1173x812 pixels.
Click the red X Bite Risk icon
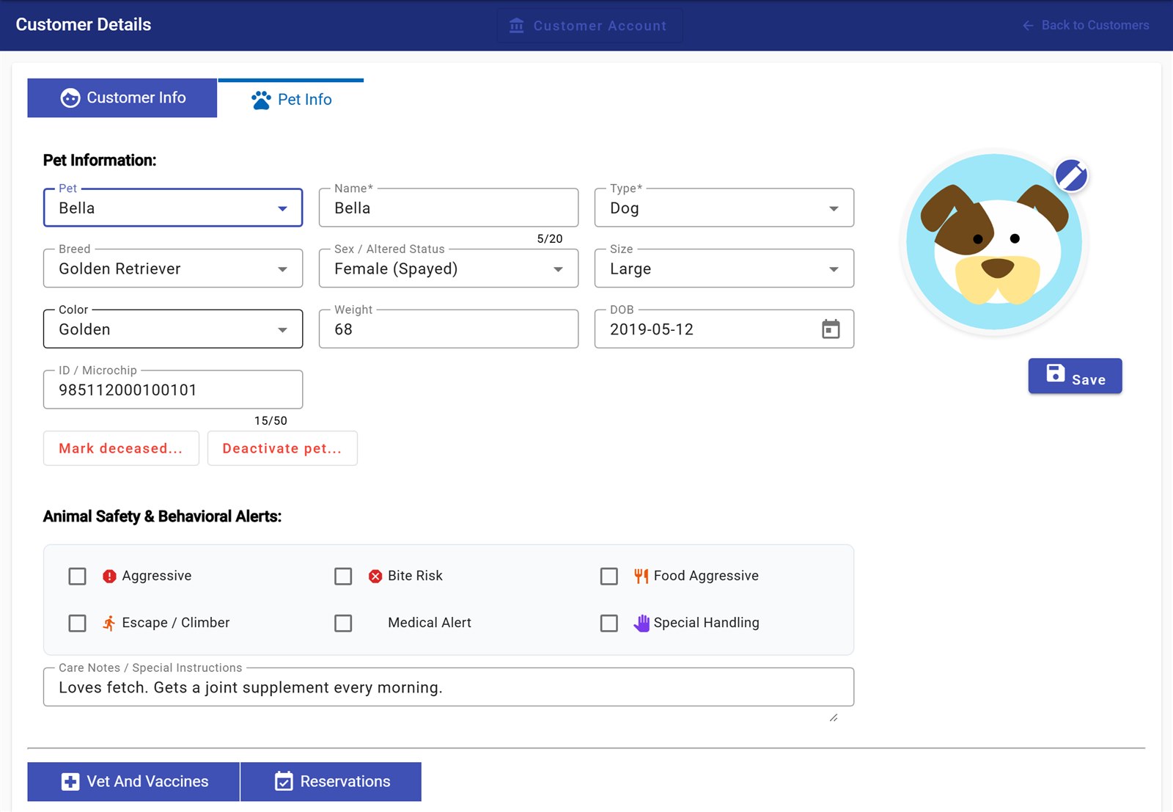(x=375, y=577)
